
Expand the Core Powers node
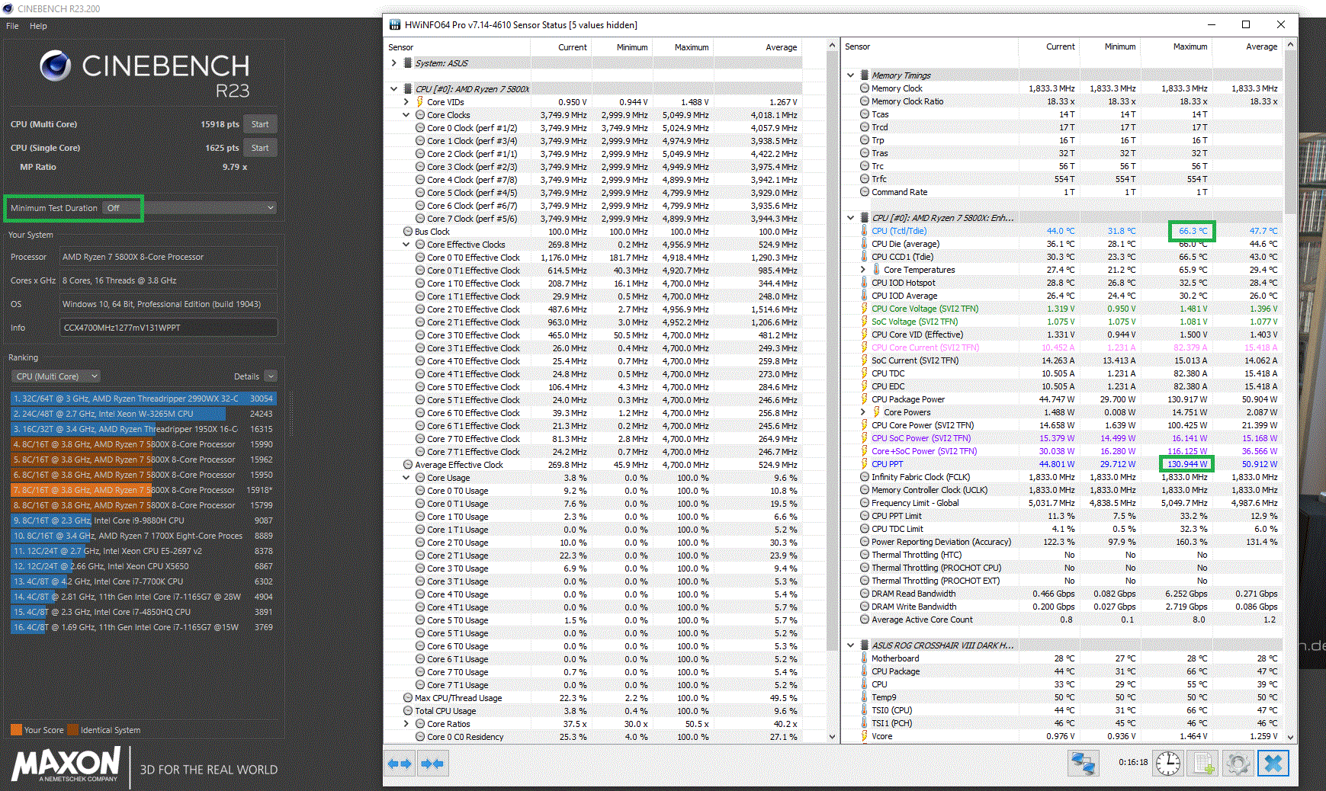coord(862,412)
